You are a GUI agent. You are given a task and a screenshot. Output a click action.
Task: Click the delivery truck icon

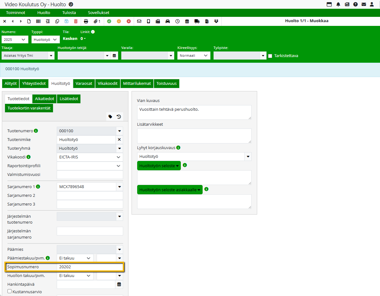point(197,21)
